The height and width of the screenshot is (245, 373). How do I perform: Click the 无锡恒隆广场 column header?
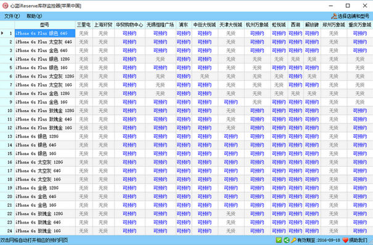[160, 25]
